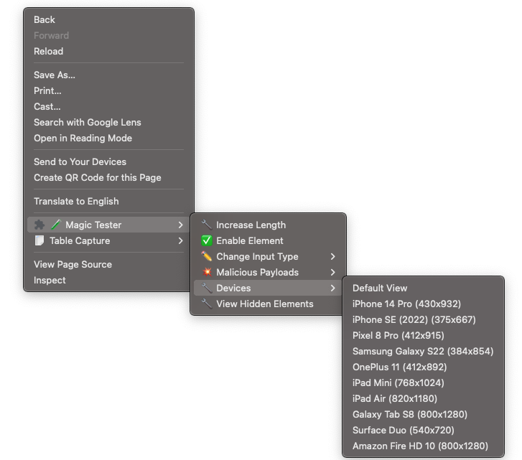Click the wrench icon next to Increase Length
Image resolution: width=522 pixels, height=460 pixels.
[206, 225]
